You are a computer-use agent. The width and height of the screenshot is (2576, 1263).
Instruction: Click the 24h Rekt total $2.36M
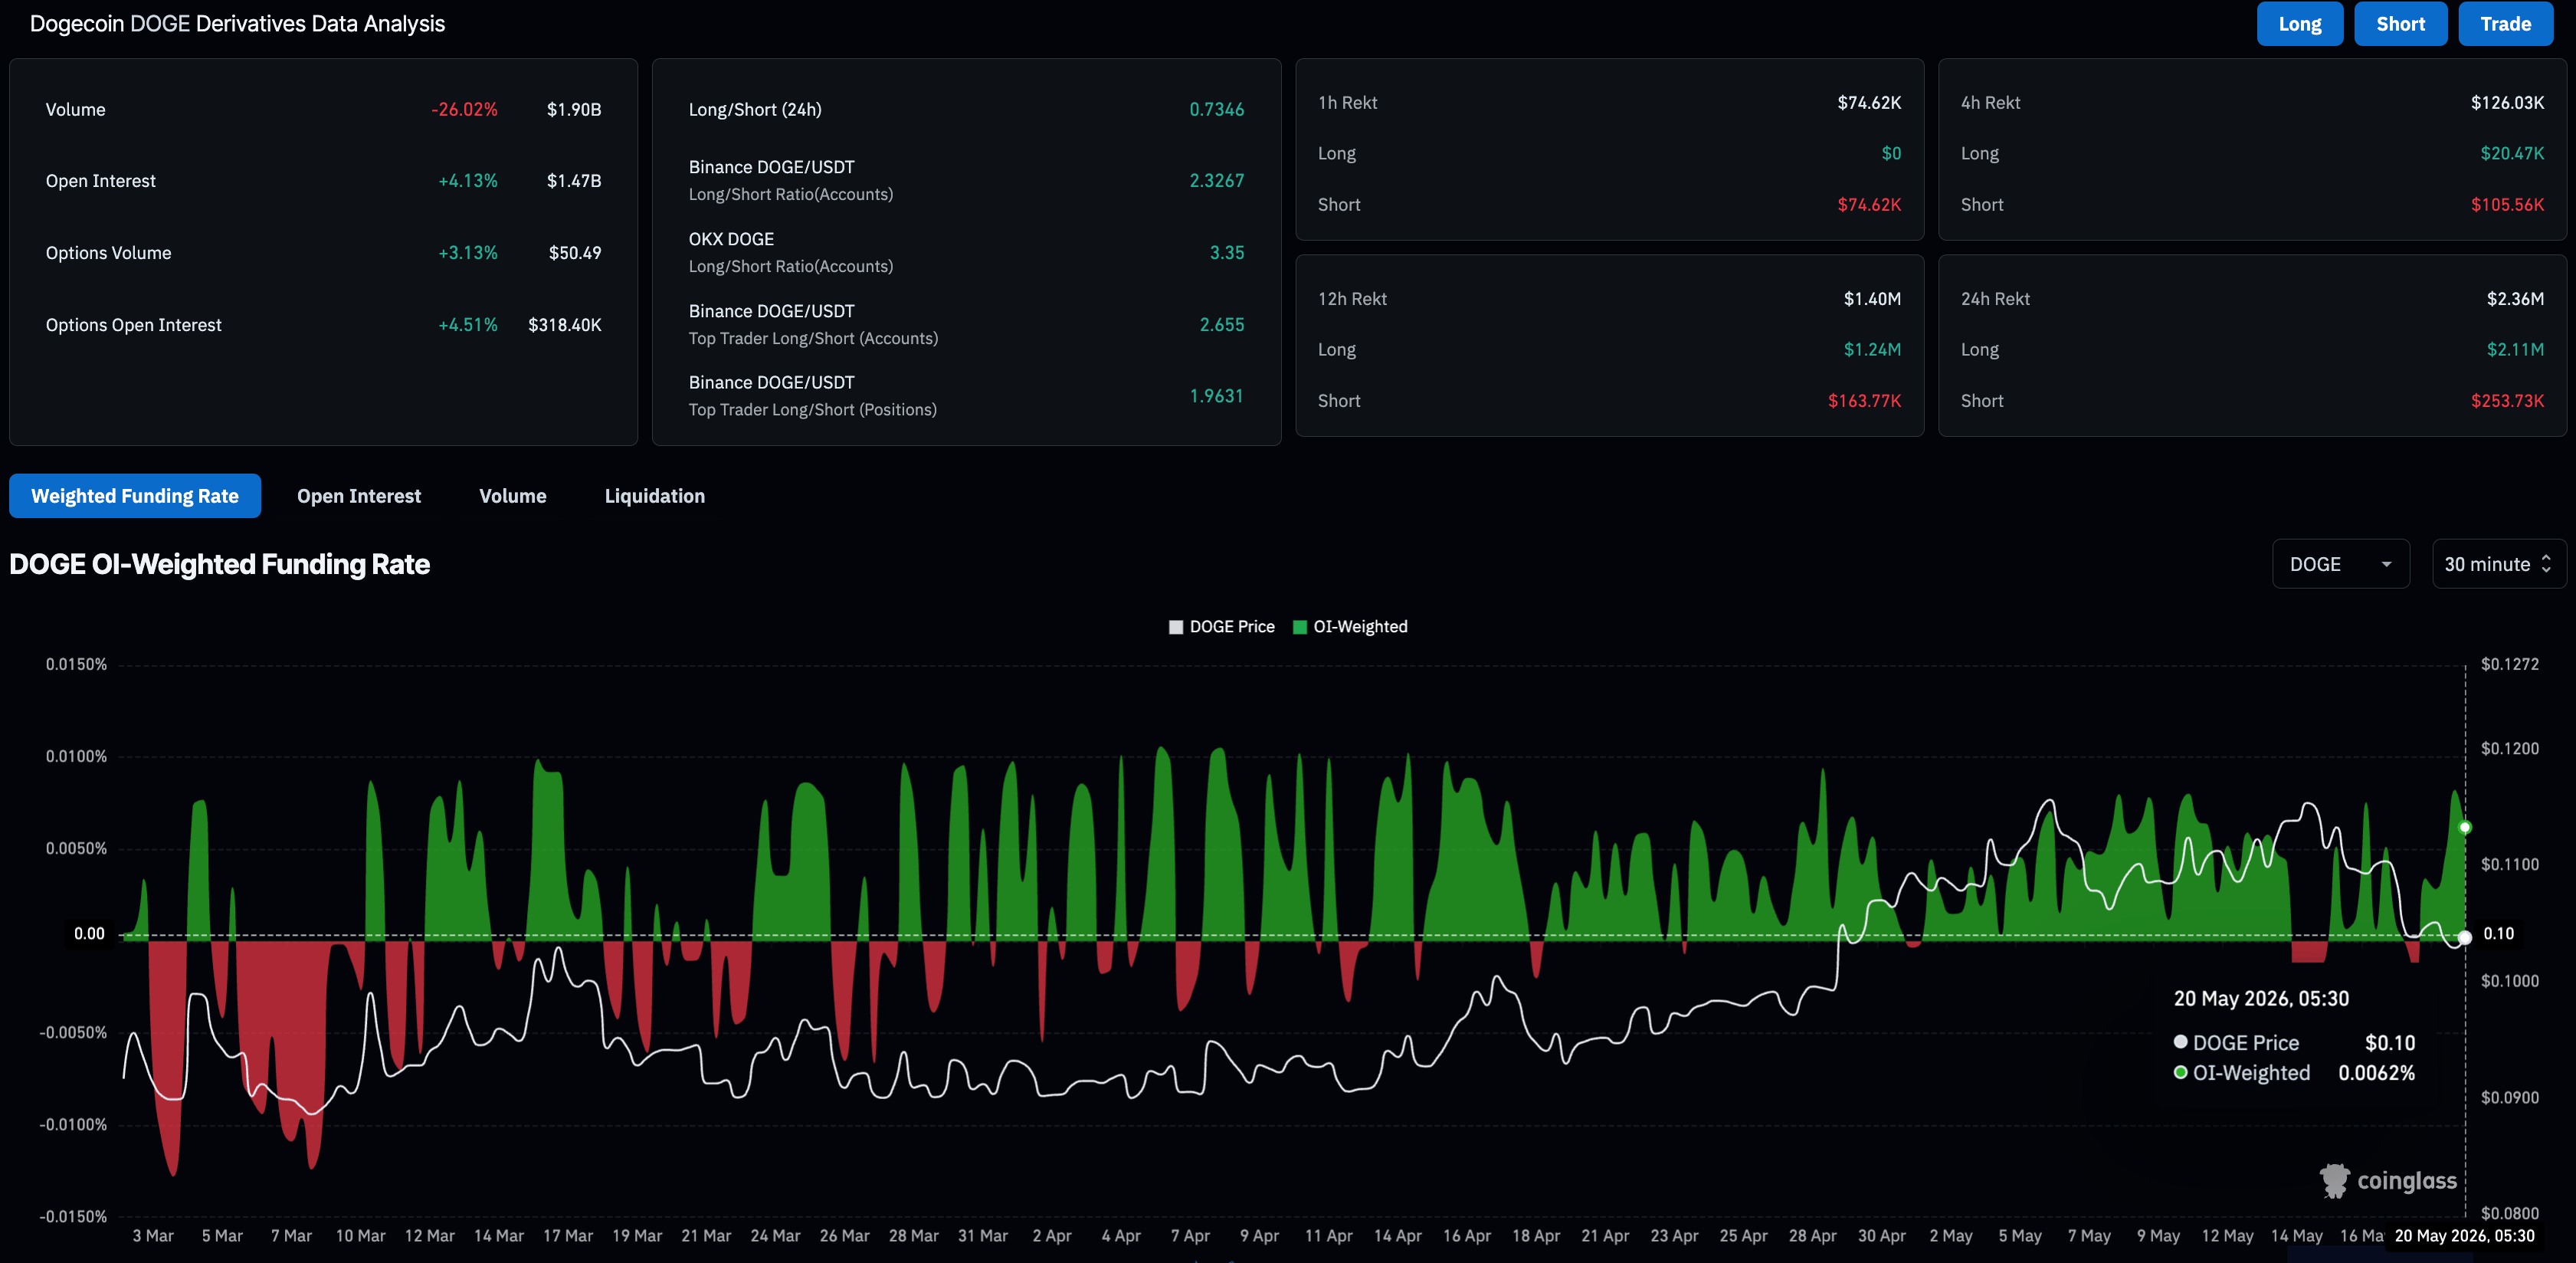2515,299
